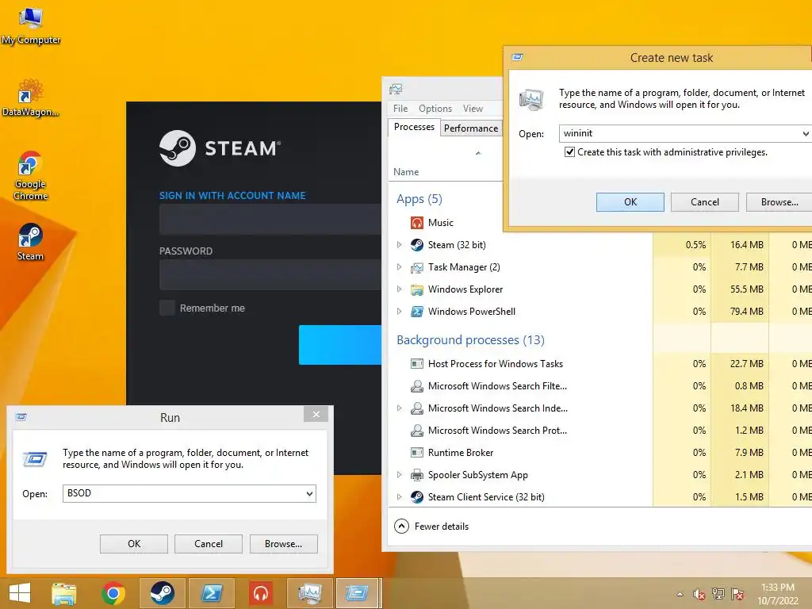Open Task Manager Options menu
Image resolution: width=812 pixels, height=609 pixels.
coord(435,108)
